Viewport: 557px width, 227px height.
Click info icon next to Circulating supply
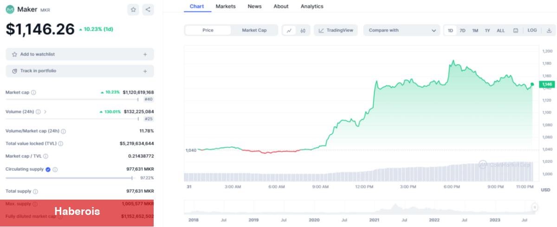pos(55,169)
